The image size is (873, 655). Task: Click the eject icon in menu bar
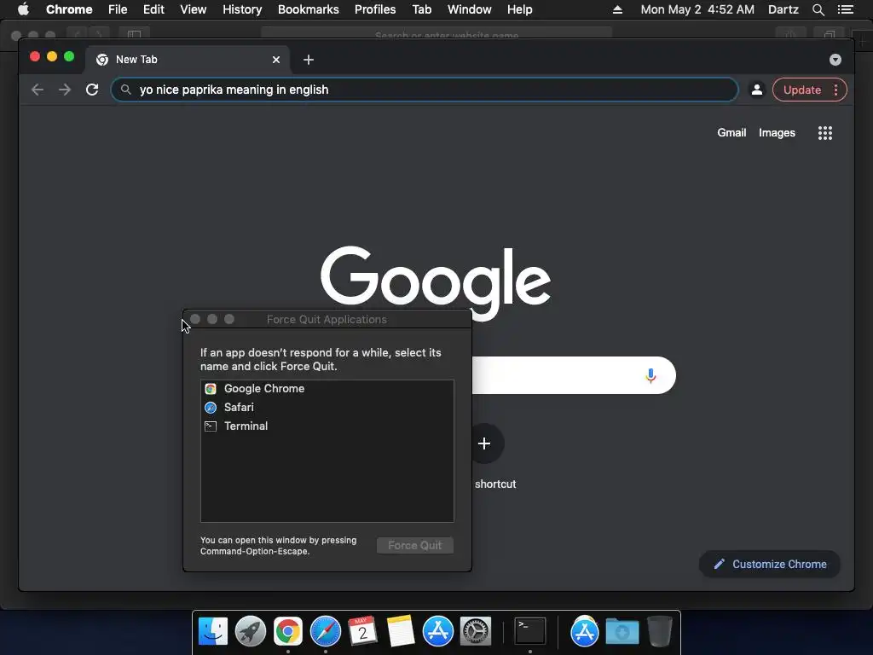click(x=617, y=9)
